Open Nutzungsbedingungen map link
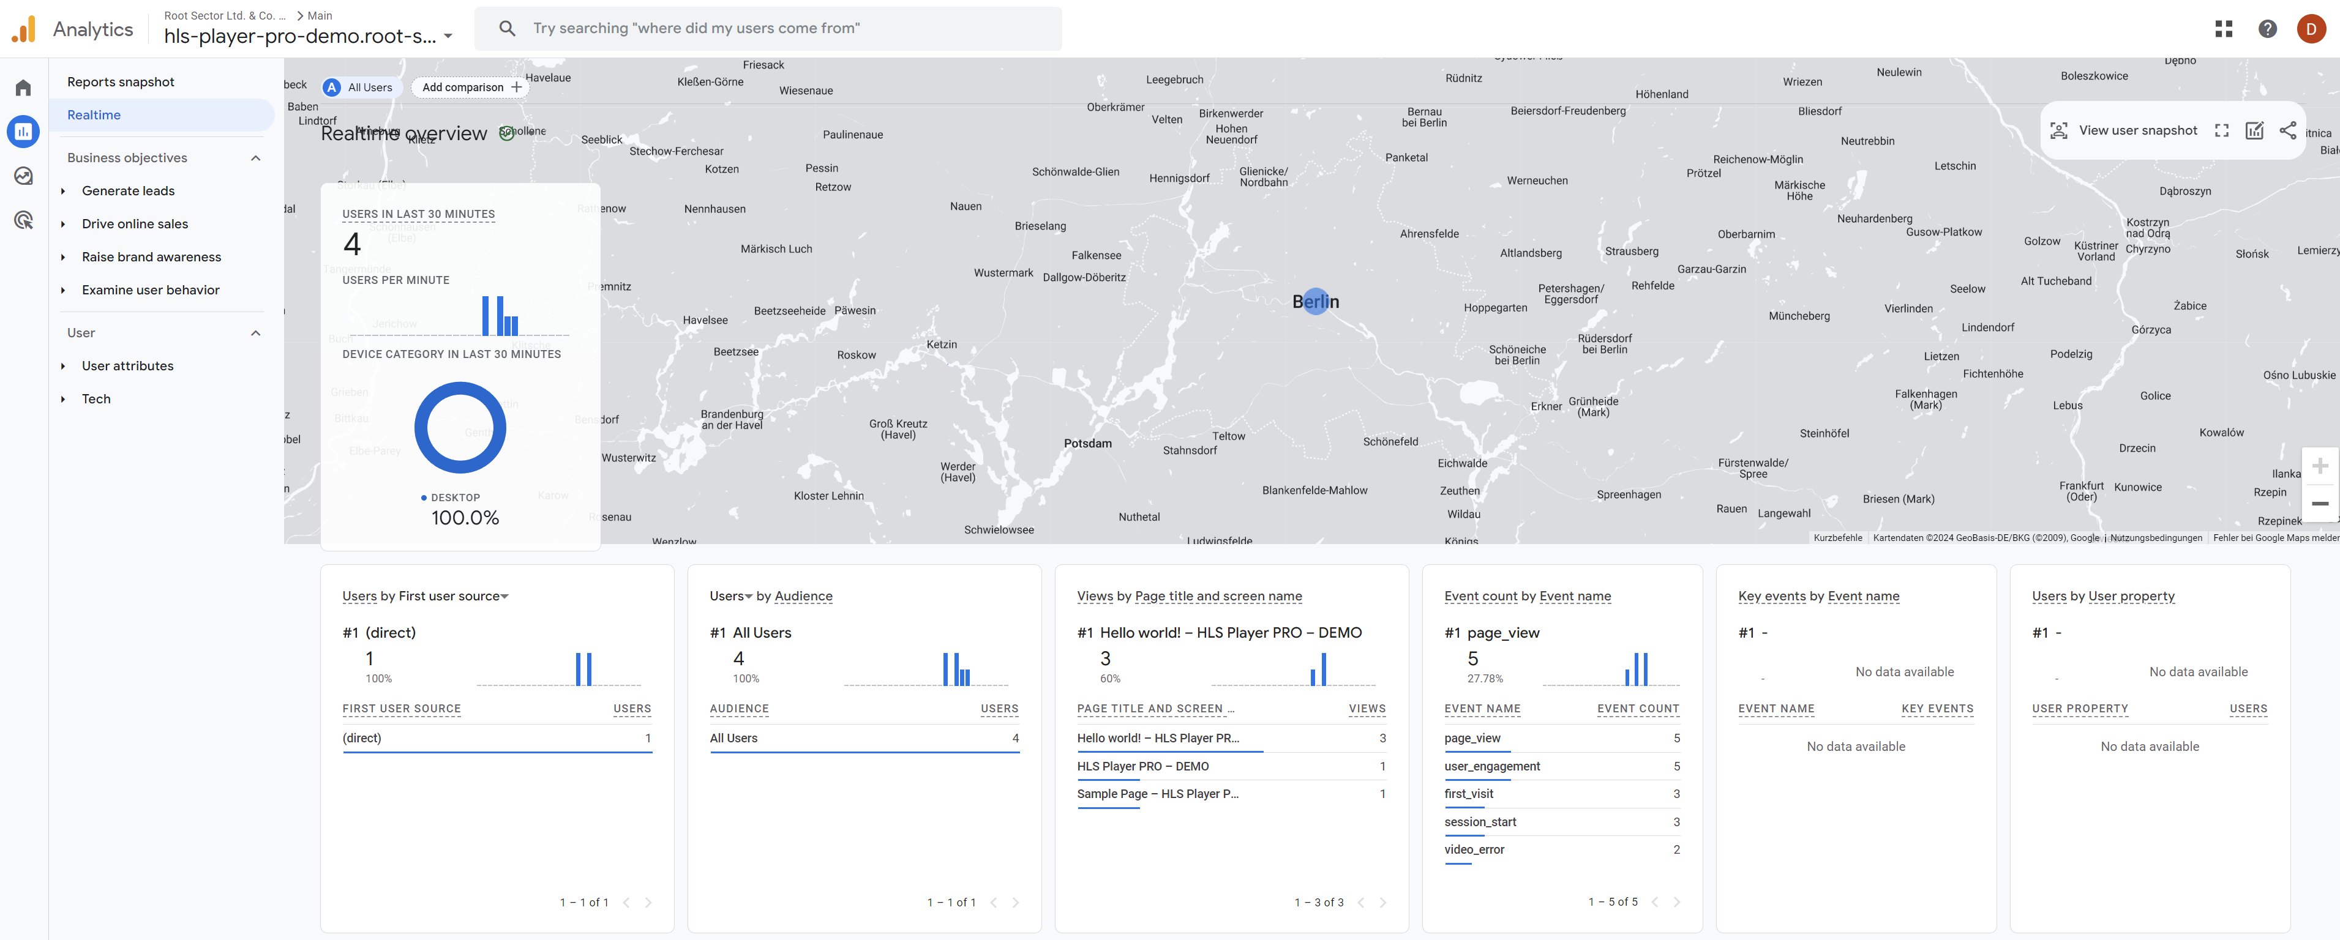Viewport: 2340px width, 940px height. coord(2156,538)
